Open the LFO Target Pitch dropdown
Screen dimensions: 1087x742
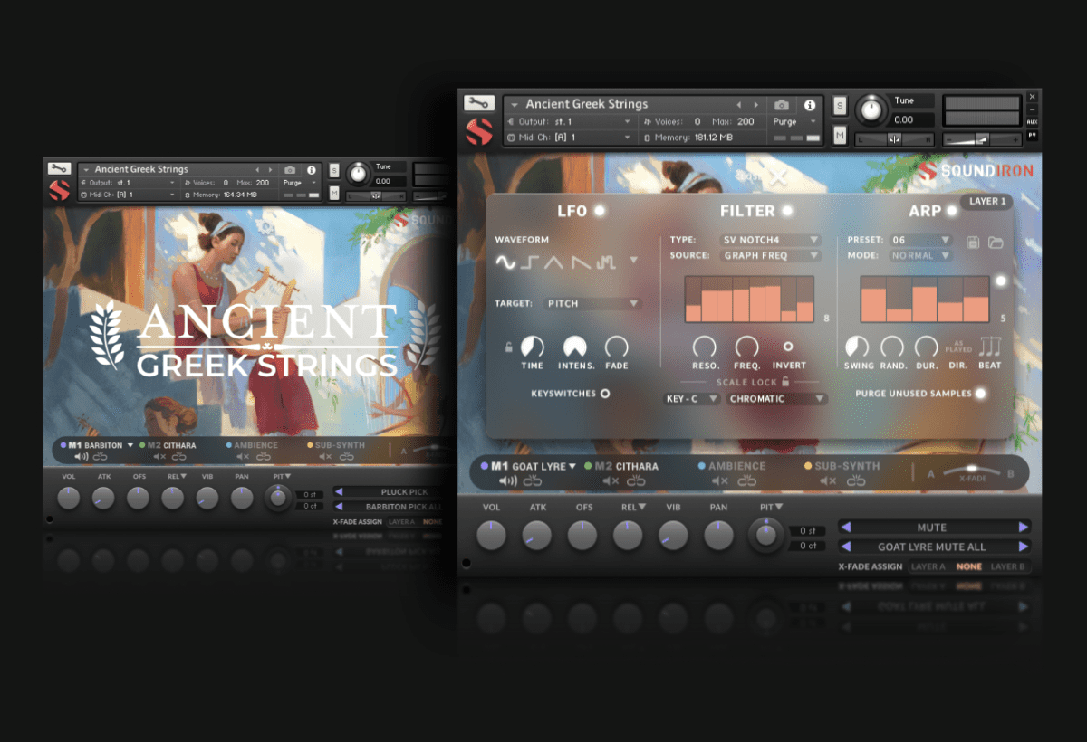click(593, 304)
